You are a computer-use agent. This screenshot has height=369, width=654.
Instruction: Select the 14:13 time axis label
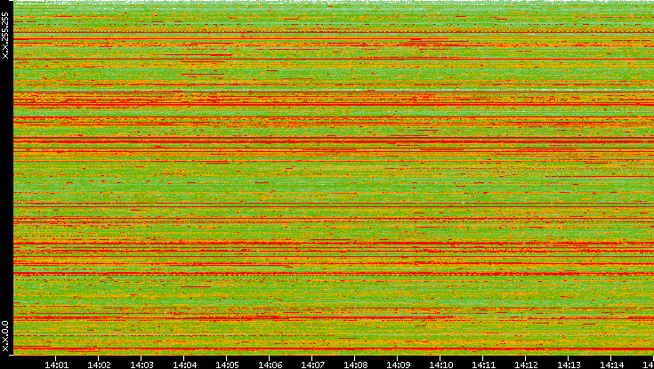point(569,365)
